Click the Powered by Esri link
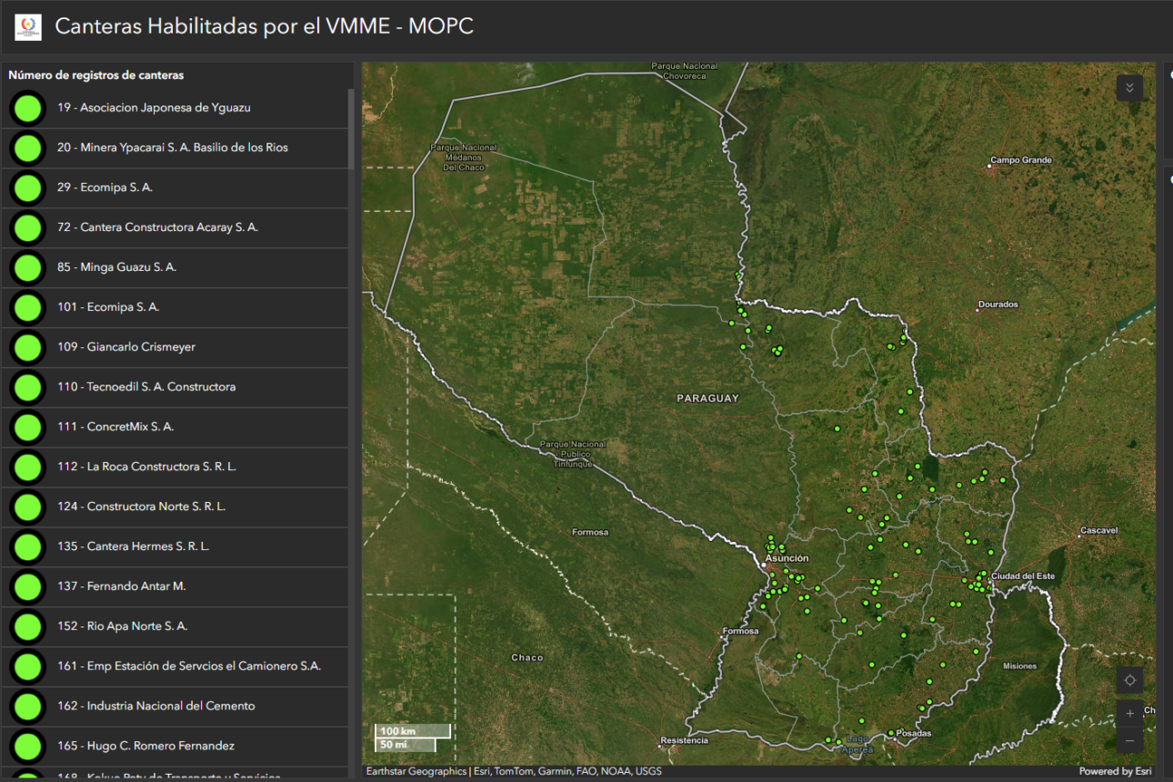The image size is (1173, 782). click(1115, 772)
